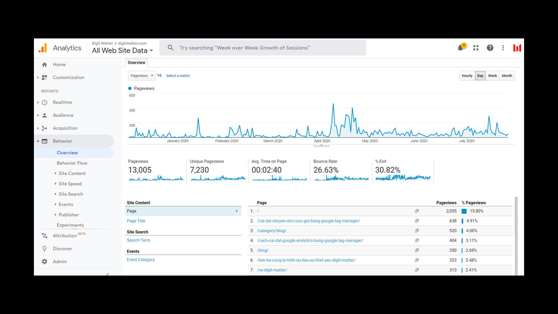Open Experiments report
The width and height of the screenshot is (558, 314).
70,225
